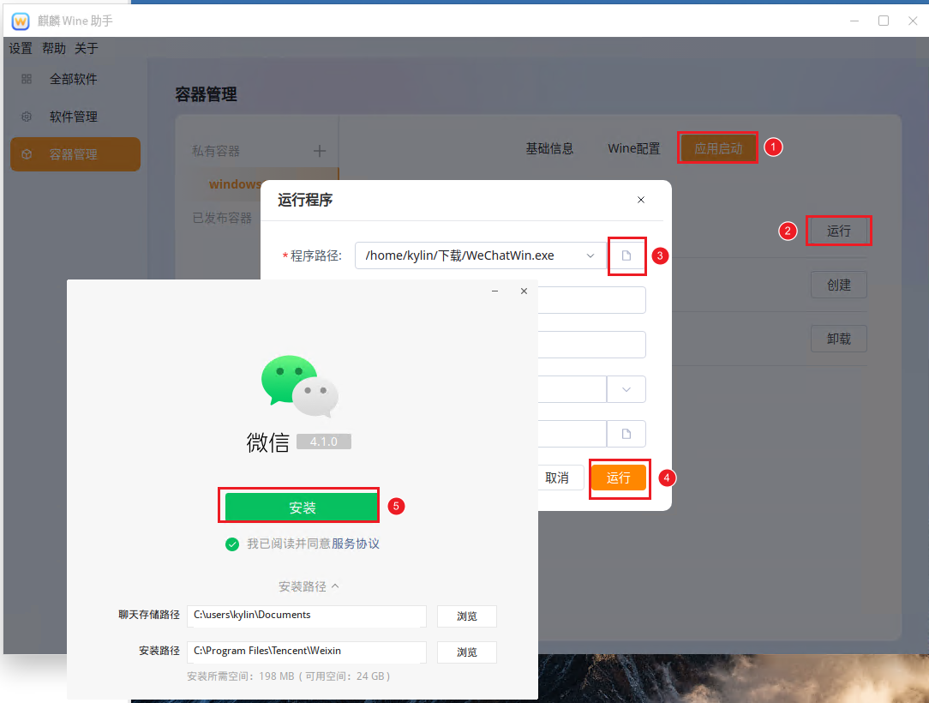929x703 pixels.
Task: Open the 服务协议 link
Action: pyautogui.click(x=356, y=544)
